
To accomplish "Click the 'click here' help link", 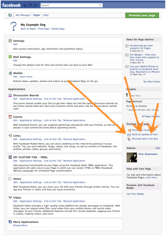I will coord(151,177).
